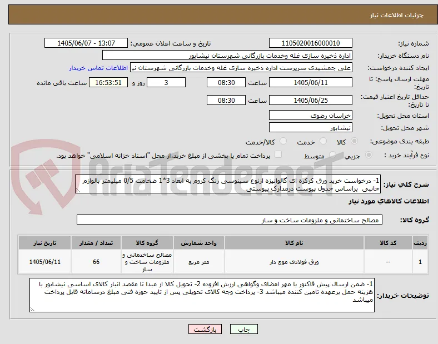Click the گروه کالا field مصالح ساختمانی

230,220
